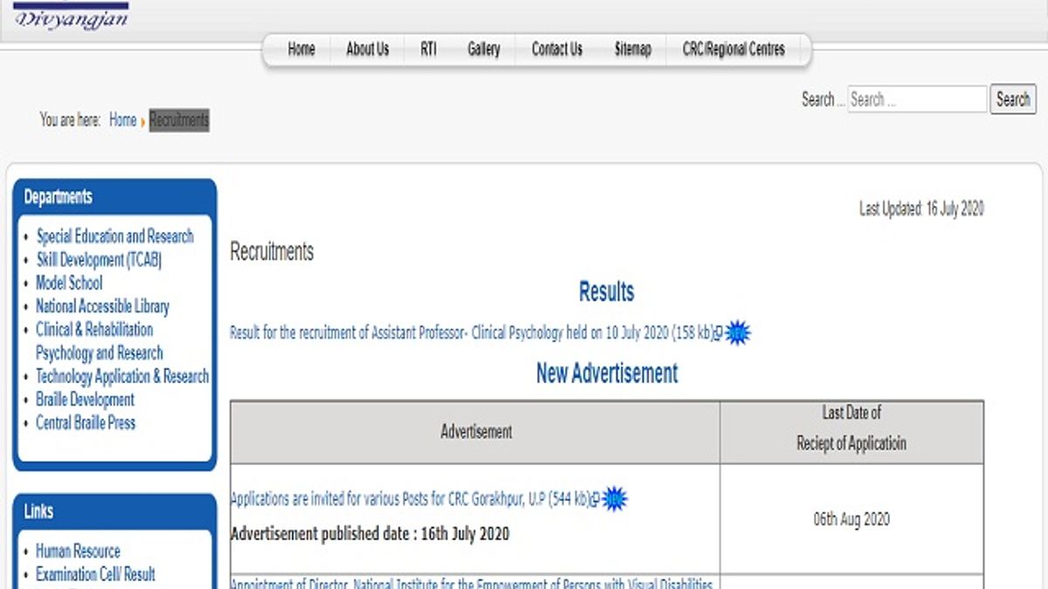Click the Advertisement column header

[x=476, y=432]
